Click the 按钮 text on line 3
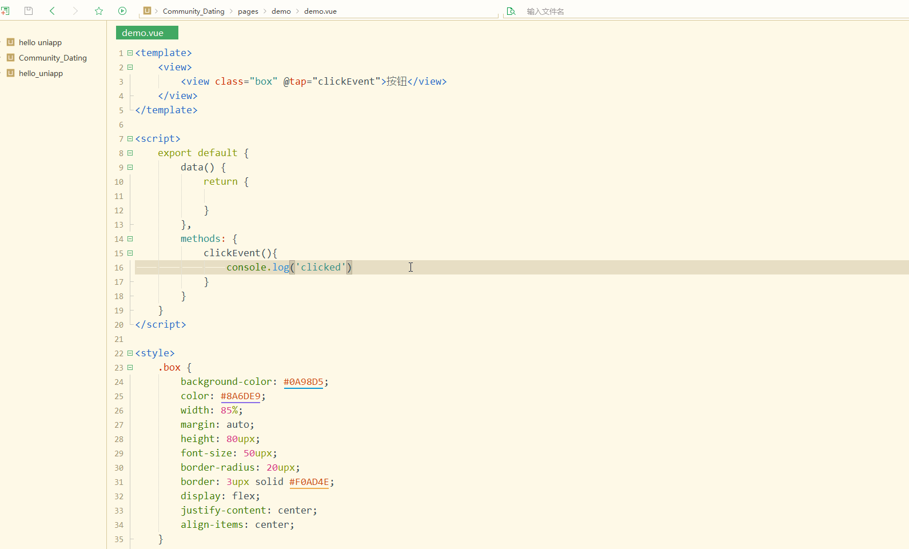 [x=397, y=81]
